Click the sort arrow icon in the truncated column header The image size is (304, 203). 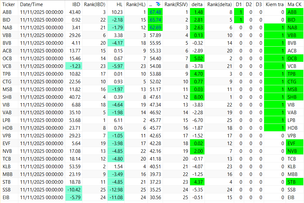click(x=158, y=4)
